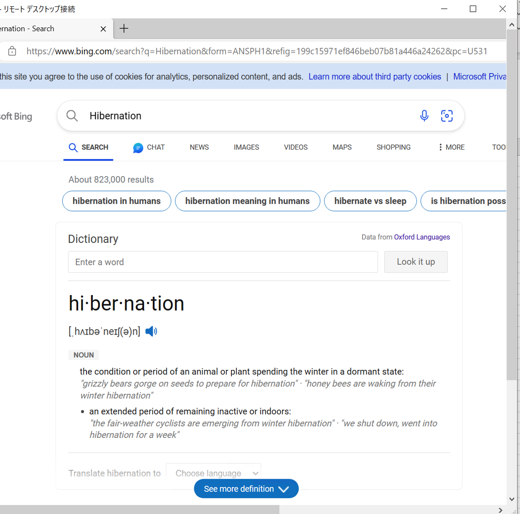Play hibernation pronunciation audio speaker
The height and width of the screenshot is (514, 520).
151,331
